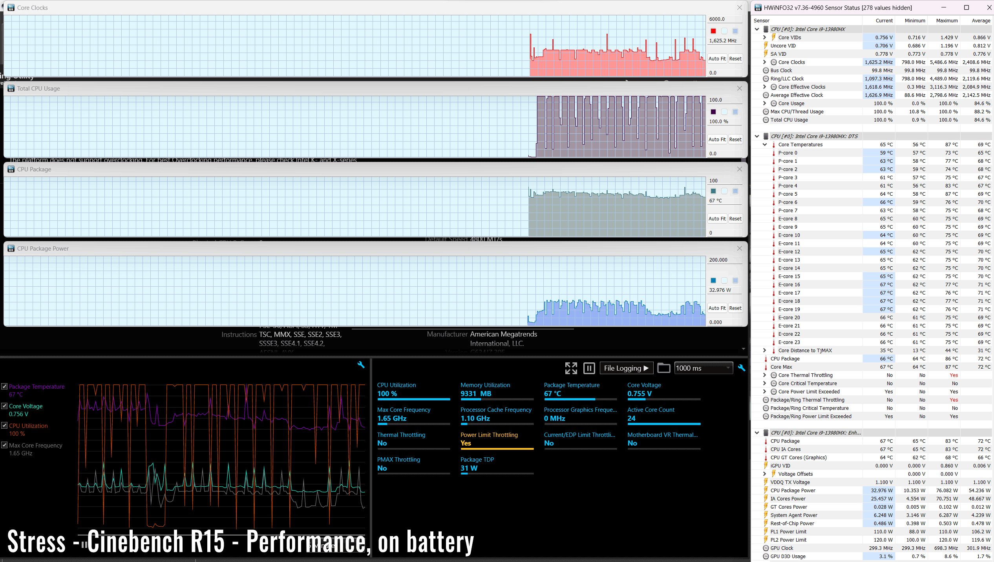The height and width of the screenshot is (562, 994).
Task: Click the thermometer icon beside CPU Package in DTS
Action: 766,358
